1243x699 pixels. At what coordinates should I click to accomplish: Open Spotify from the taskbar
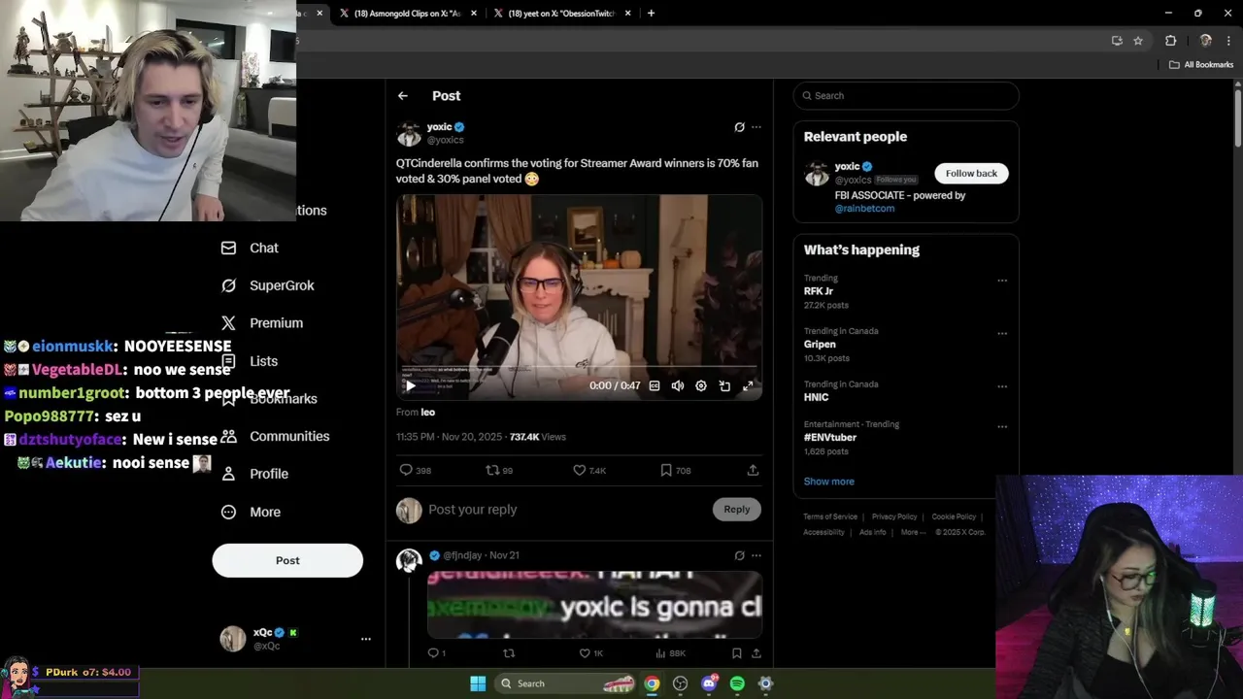[737, 683]
